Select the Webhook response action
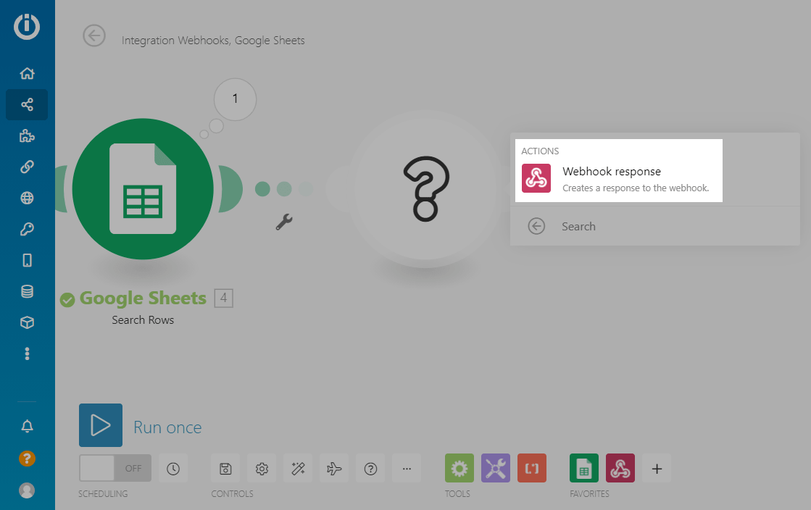Viewport: 811px width, 510px height. [619, 178]
